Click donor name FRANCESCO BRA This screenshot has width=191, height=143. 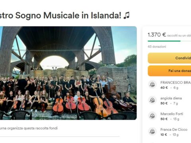point(175,83)
